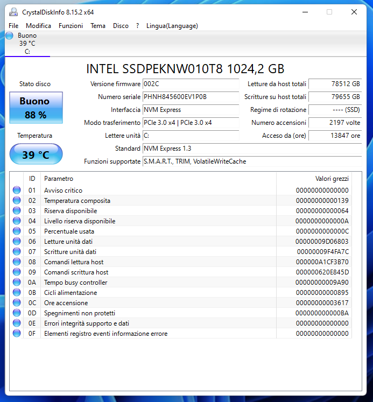Click the Interfaccia NVM Express field
The height and width of the screenshot is (402, 373).
191,110
